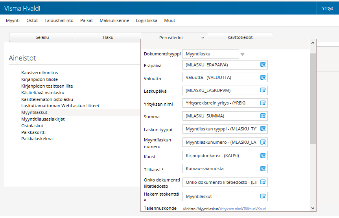The height and width of the screenshot is (218, 339).
Task: Click the scroll down arrow in panel
Action: [313, 208]
